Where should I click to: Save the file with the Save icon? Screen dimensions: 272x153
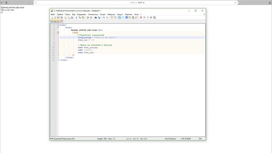pyautogui.click(x=58, y=17)
